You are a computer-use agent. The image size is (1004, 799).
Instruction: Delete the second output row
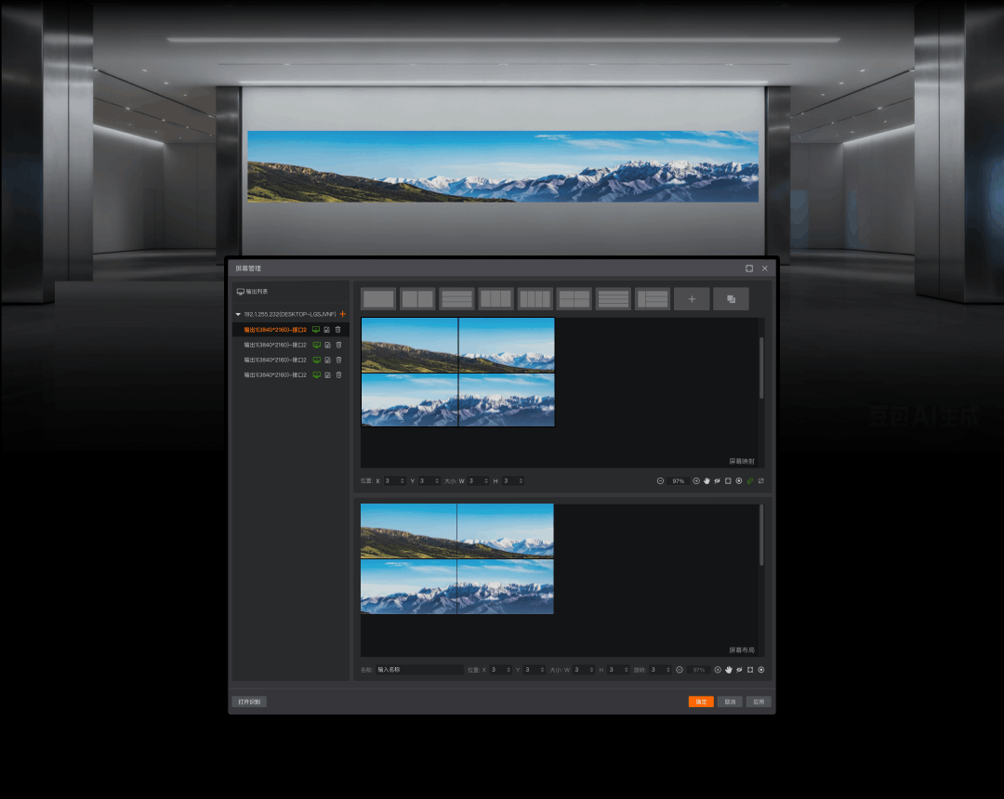pyautogui.click(x=338, y=345)
